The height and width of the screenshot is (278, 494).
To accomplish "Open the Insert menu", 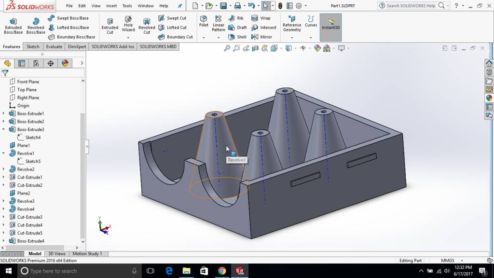I will 111,6.
